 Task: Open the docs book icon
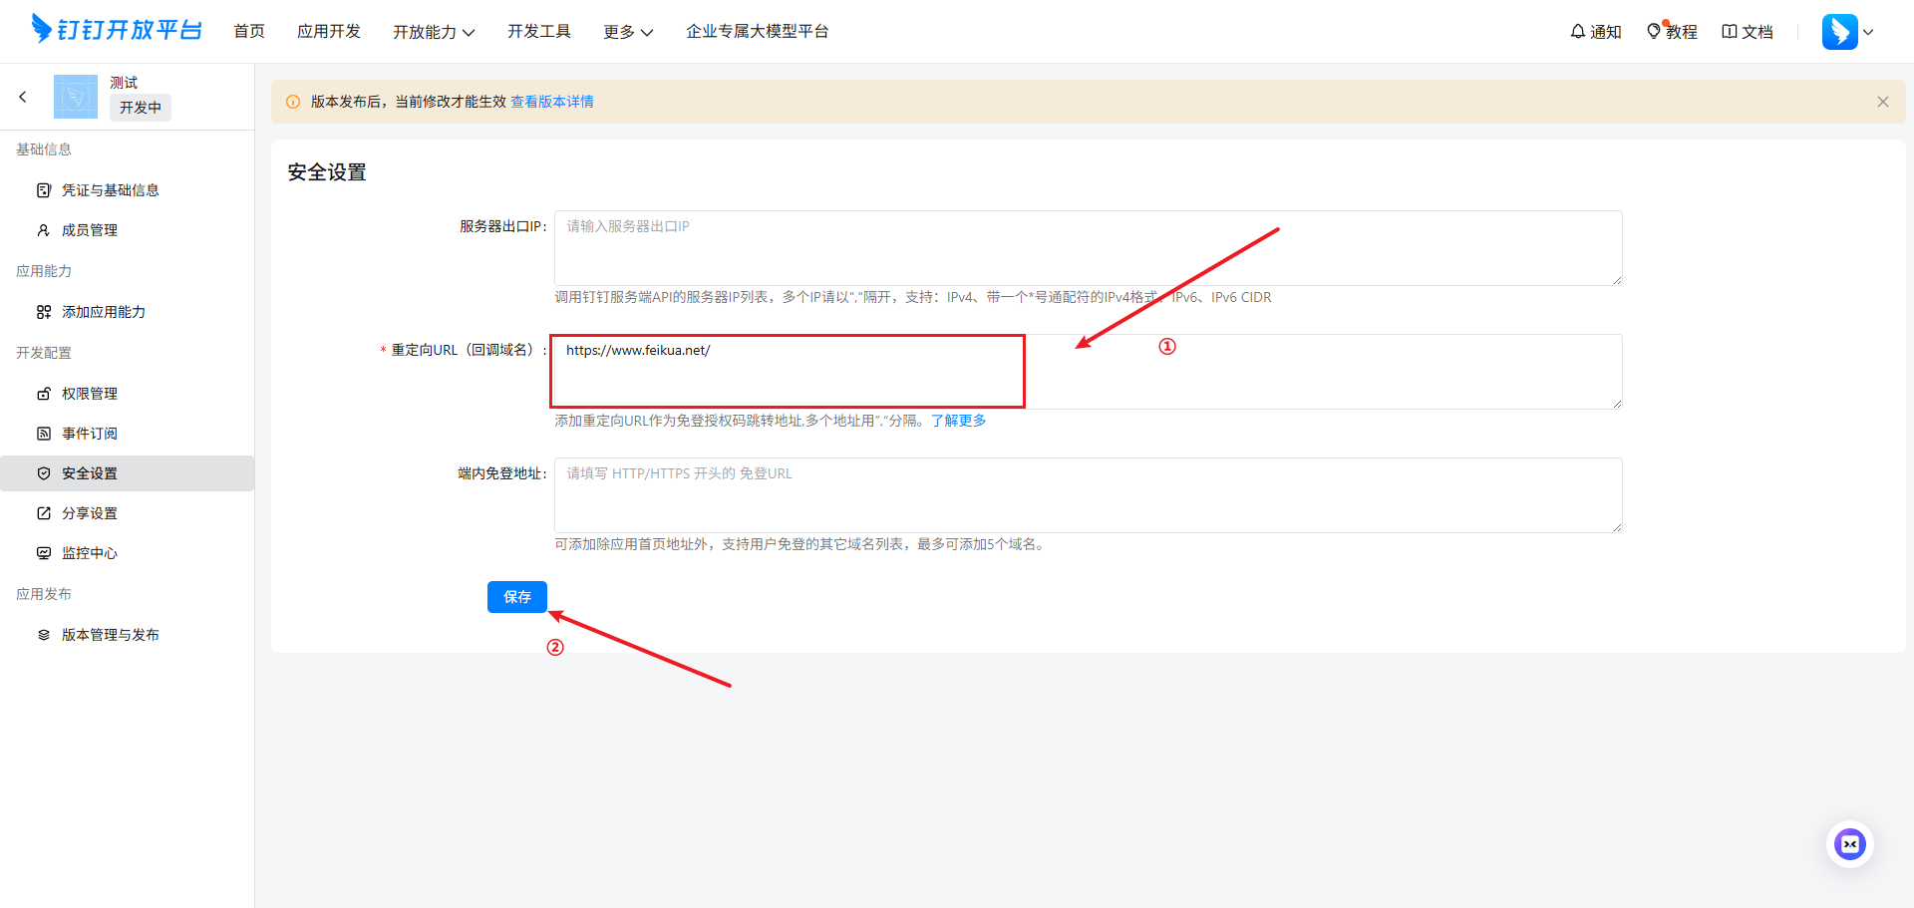click(x=1730, y=32)
